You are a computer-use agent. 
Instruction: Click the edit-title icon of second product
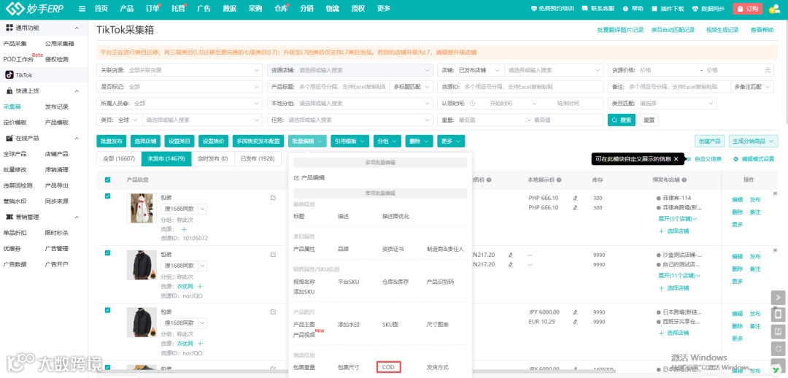click(x=273, y=255)
